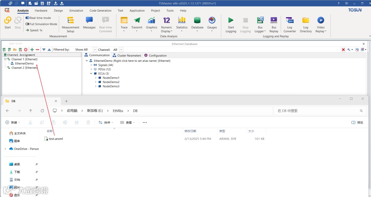Collapse the ECUs (3) node
Viewport: 371px width, 197px height.
[x=91, y=73]
